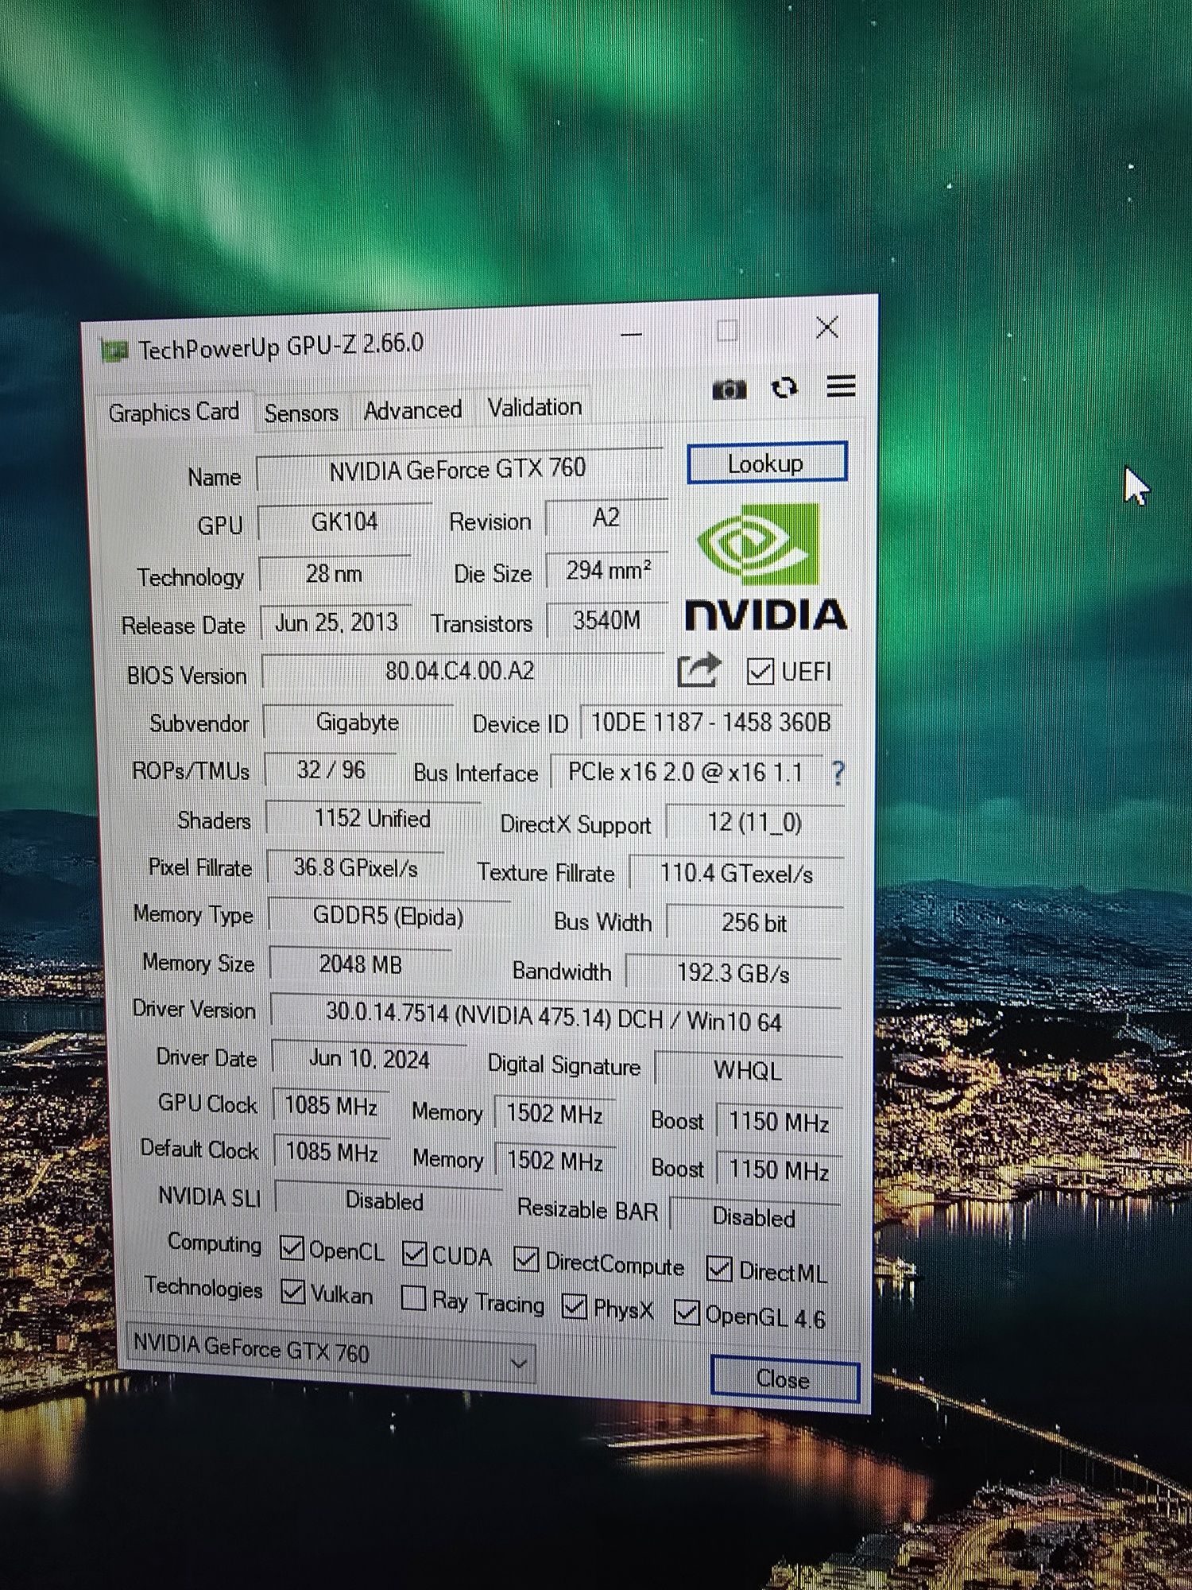Toggle the UEFI checkbox
The width and height of the screenshot is (1192, 1590).
tap(760, 672)
